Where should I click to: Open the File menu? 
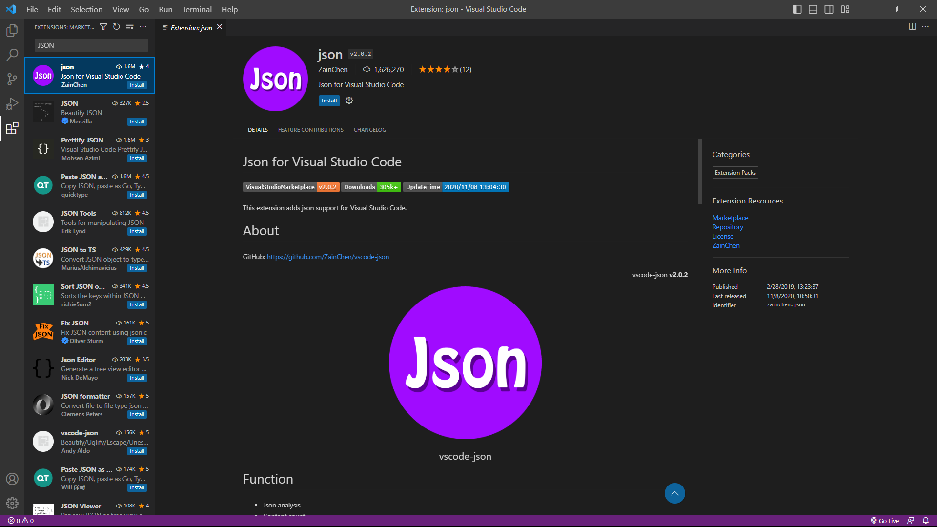[32, 9]
